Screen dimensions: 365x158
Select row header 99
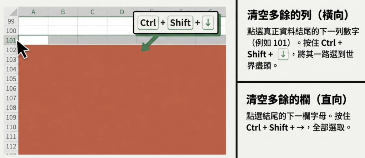11,21
